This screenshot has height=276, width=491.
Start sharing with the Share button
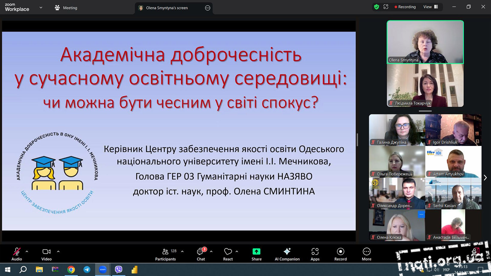[x=256, y=254]
